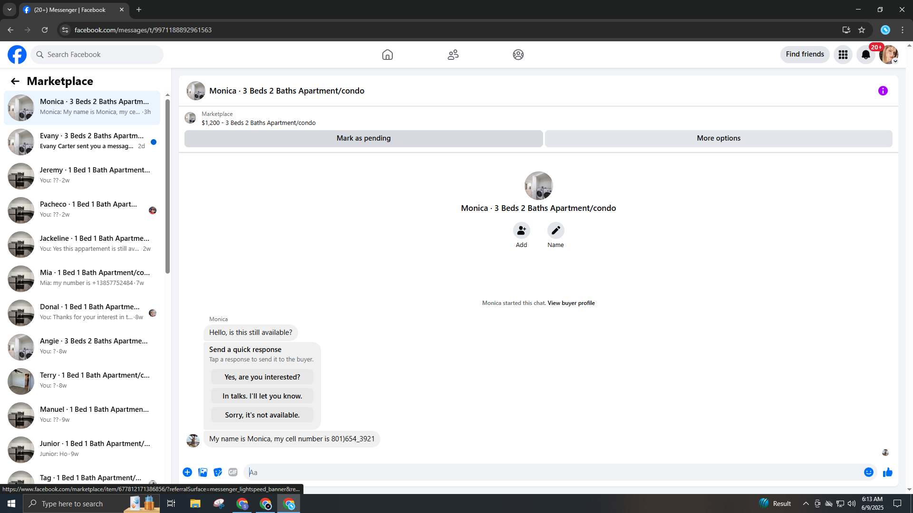Click the Find friends button

tap(805, 55)
